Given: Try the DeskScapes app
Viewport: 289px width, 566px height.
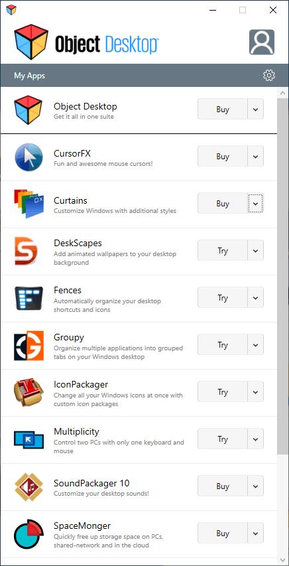Looking at the screenshot, I should [223, 251].
